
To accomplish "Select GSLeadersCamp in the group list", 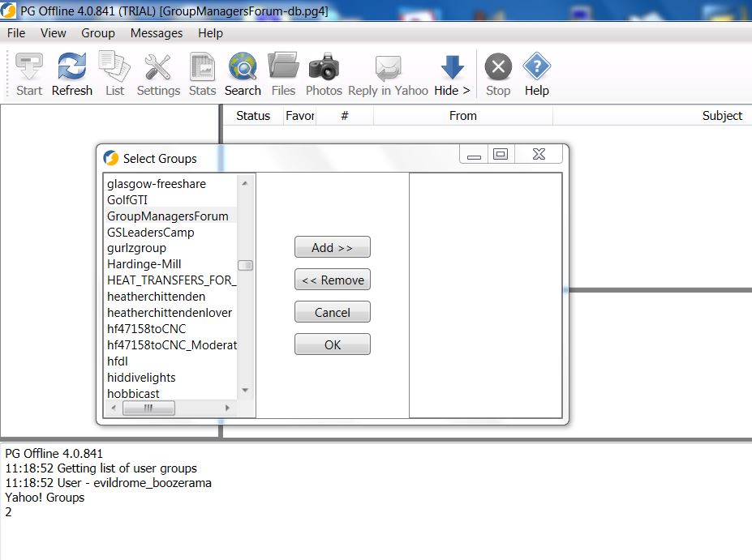I will (x=170, y=233).
